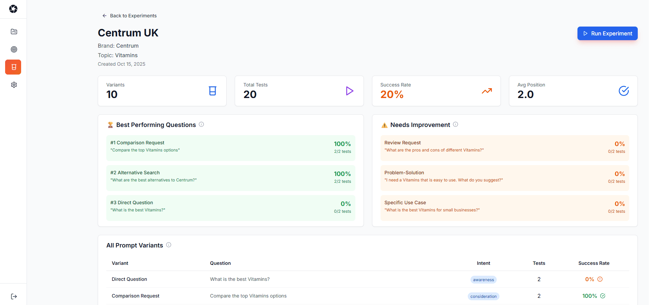649x305 pixels.
Task: Open the dashboard folder chart icon
Action: point(14,32)
